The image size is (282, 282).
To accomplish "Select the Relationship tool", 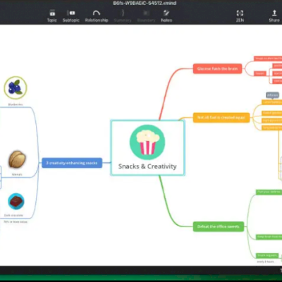I will (x=97, y=16).
